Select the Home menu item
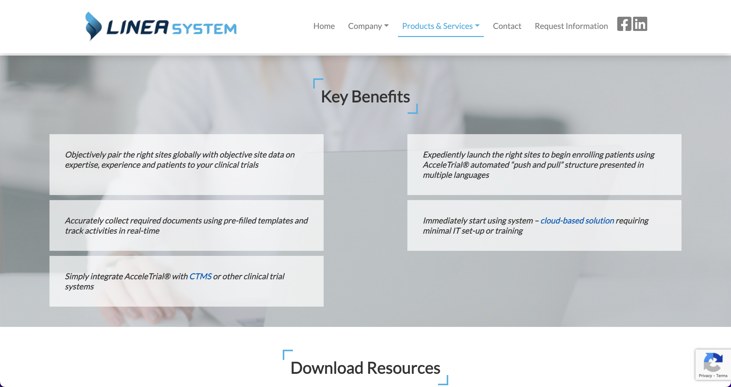Screen dimensions: 731x387 pyautogui.click(x=324, y=26)
